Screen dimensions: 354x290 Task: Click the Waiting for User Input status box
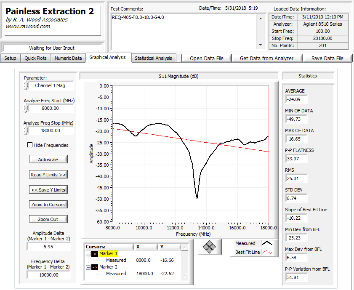click(x=52, y=48)
